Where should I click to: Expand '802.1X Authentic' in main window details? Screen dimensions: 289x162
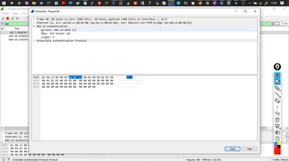2,140
